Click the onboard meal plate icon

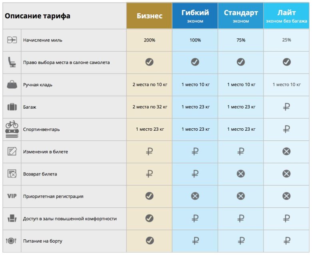(12, 241)
